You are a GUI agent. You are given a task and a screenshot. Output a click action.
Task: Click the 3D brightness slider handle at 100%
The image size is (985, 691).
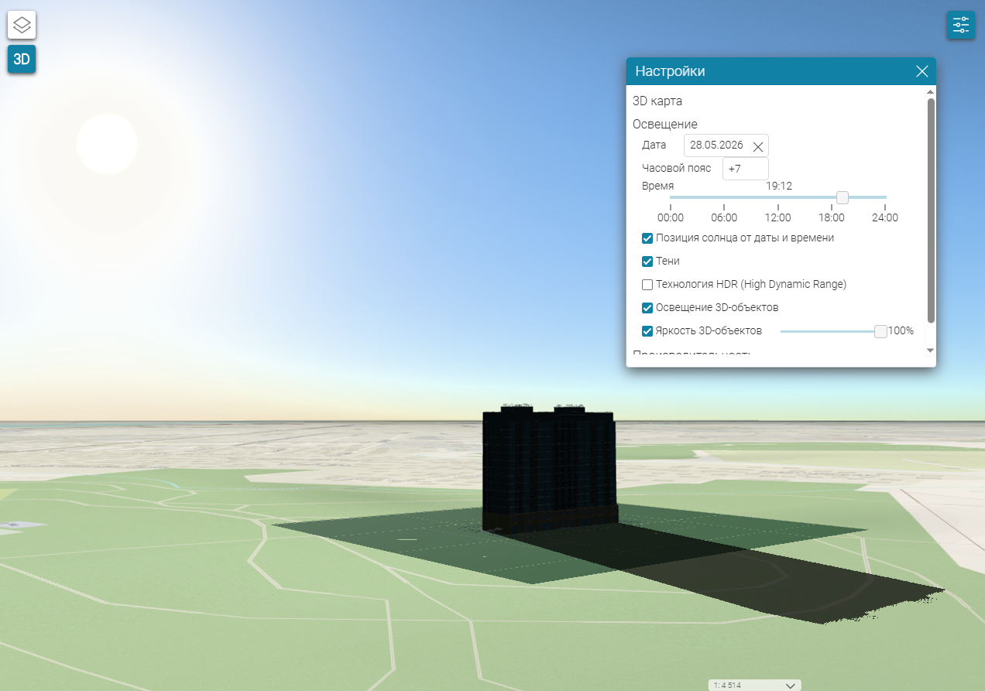click(x=880, y=331)
